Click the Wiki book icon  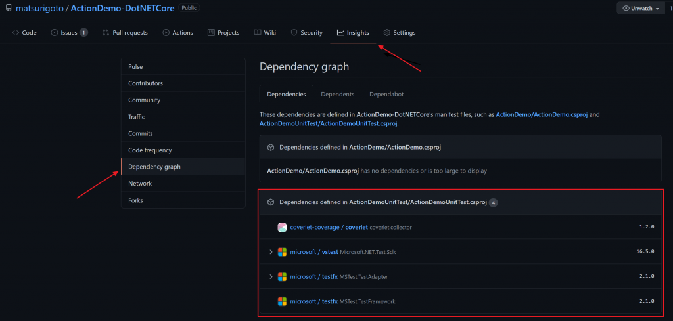257,33
